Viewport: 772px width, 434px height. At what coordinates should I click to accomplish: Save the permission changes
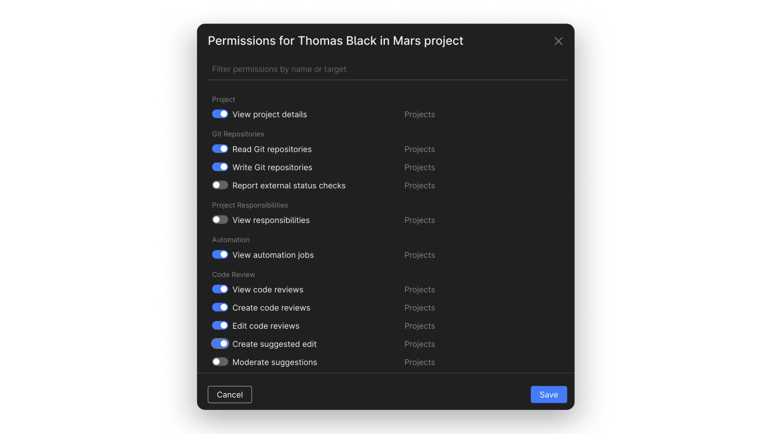click(x=549, y=395)
